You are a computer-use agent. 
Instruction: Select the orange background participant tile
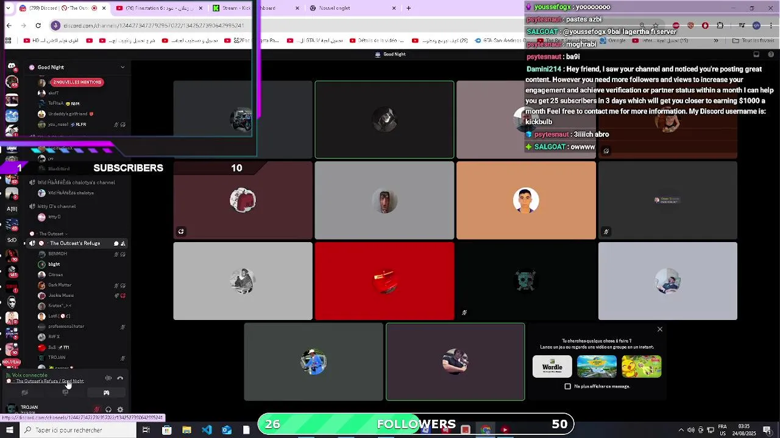526,200
